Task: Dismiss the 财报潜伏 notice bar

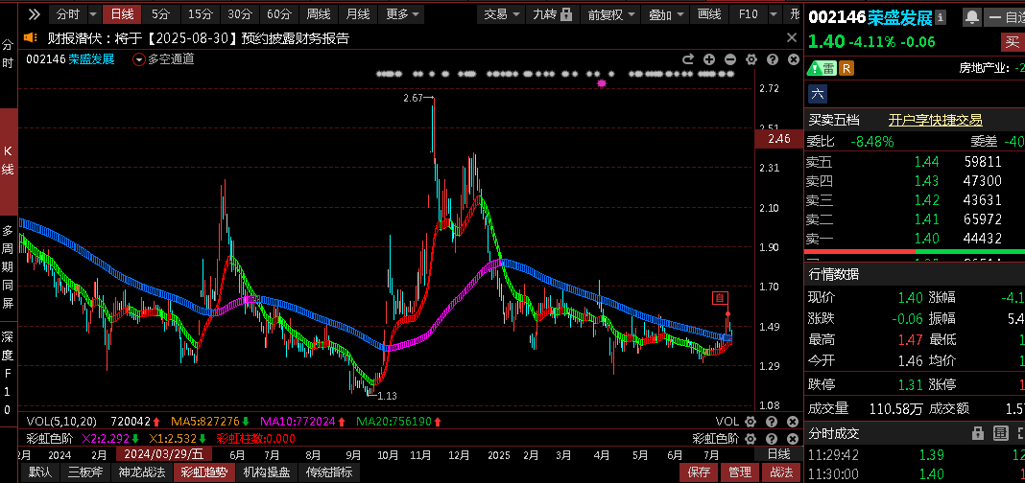Action: coord(792,38)
